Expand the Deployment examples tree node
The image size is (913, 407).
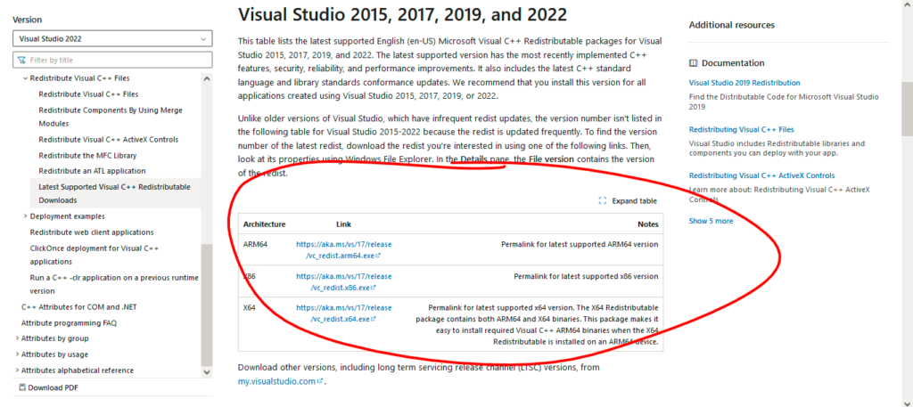25,216
